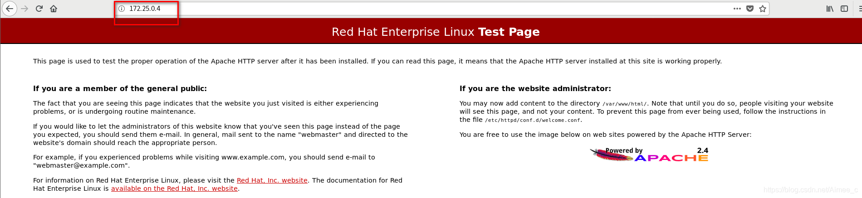The width and height of the screenshot is (862, 198).
Task: Open the Firefox home page
Action: 54,9
